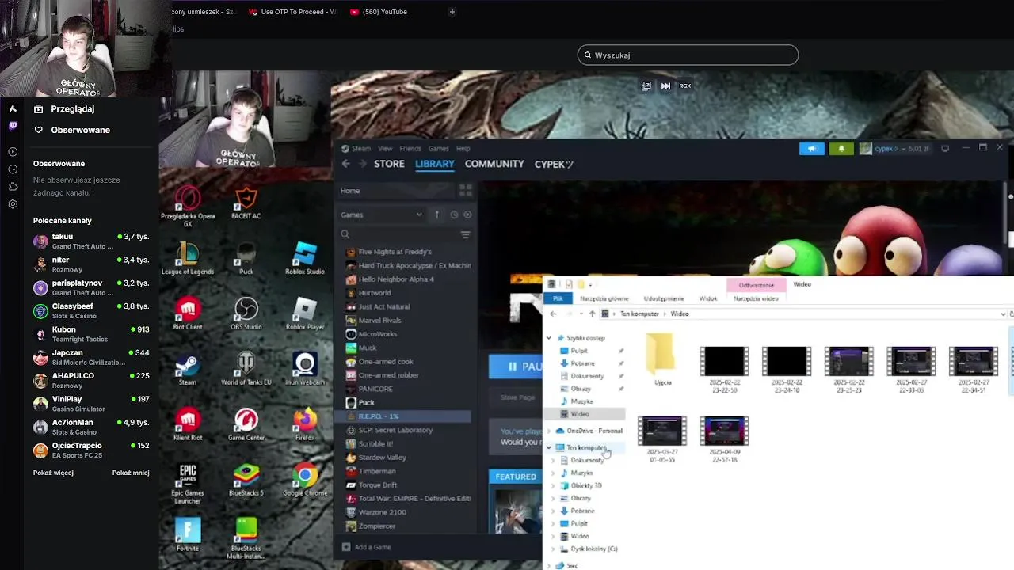The width and height of the screenshot is (1014, 570).
Task: Switch to Steam COMMUNITY tab
Action: point(494,164)
